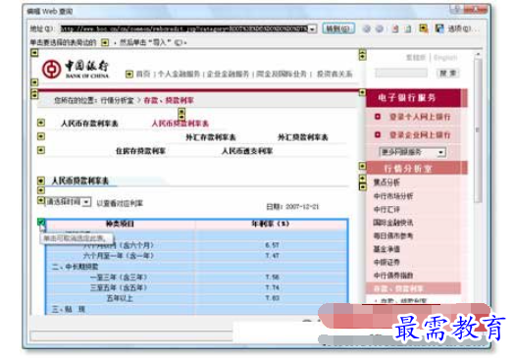This screenshot has height=359, width=514.
Task: Open 中银证券 in sidebar list
Action: (386, 262)
